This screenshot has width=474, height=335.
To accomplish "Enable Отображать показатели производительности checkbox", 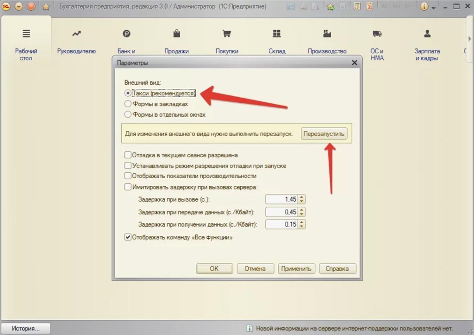I will click(128, 176).
